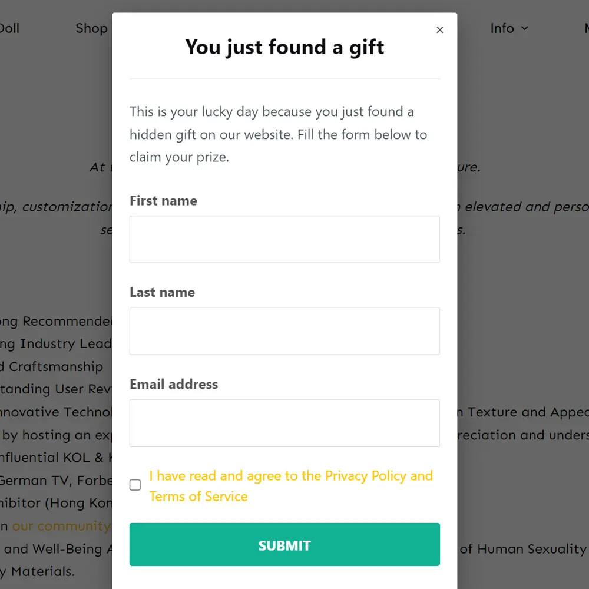Click the Last name input field

[x=284, y=331]
